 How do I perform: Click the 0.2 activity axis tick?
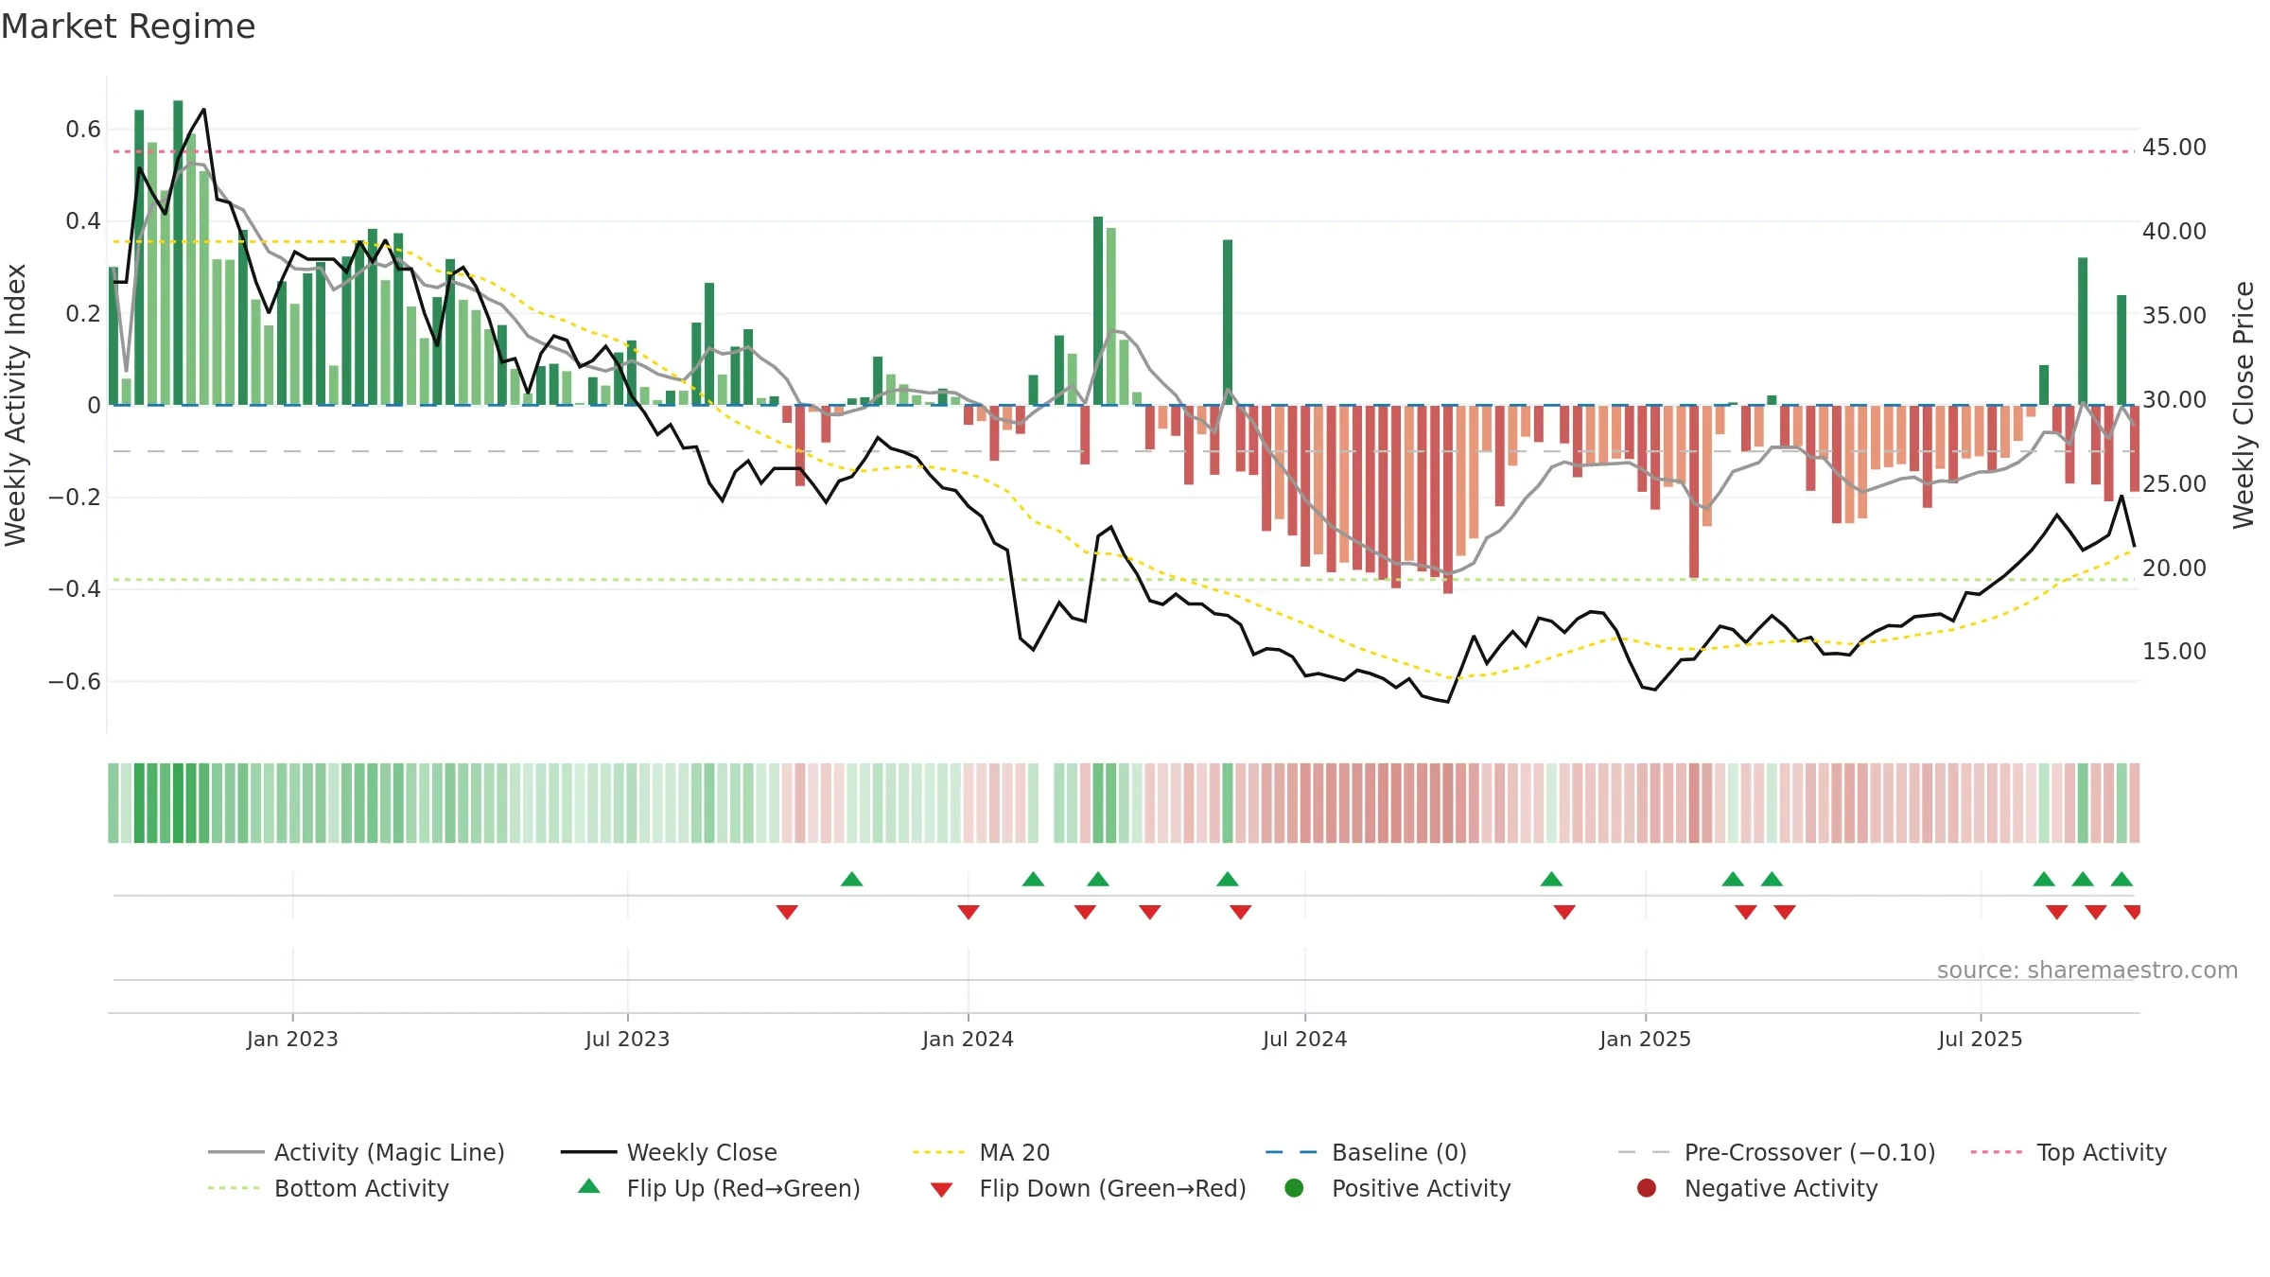(x=83, y=314)
